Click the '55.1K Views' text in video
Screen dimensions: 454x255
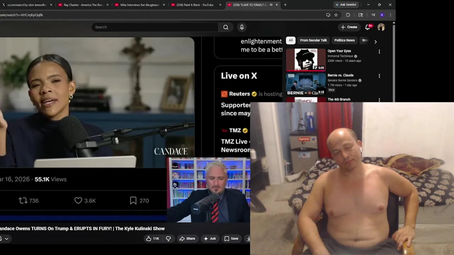point(50,179)
